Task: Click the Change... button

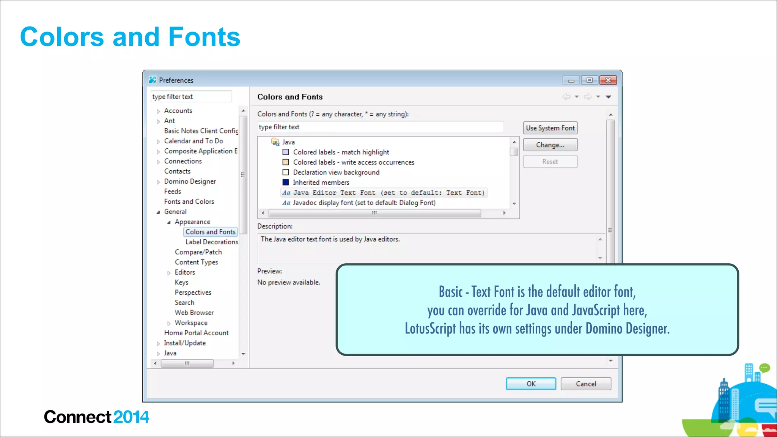Action: coord(550,145)
